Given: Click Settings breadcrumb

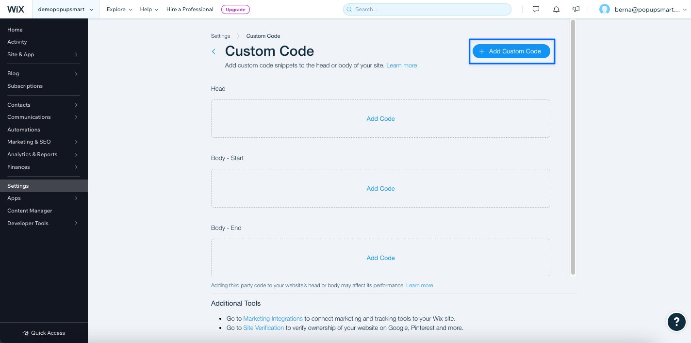Looking at the screenshot, I should (220, 36).
